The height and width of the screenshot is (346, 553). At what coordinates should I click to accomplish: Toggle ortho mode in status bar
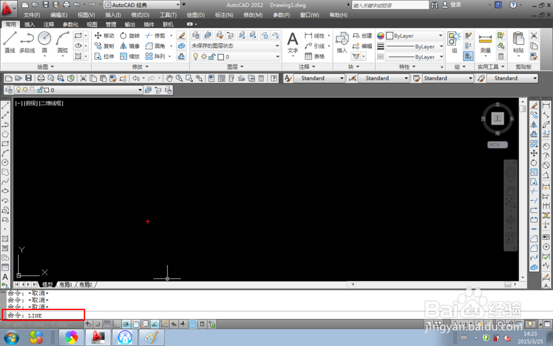(x=117, y=324)
